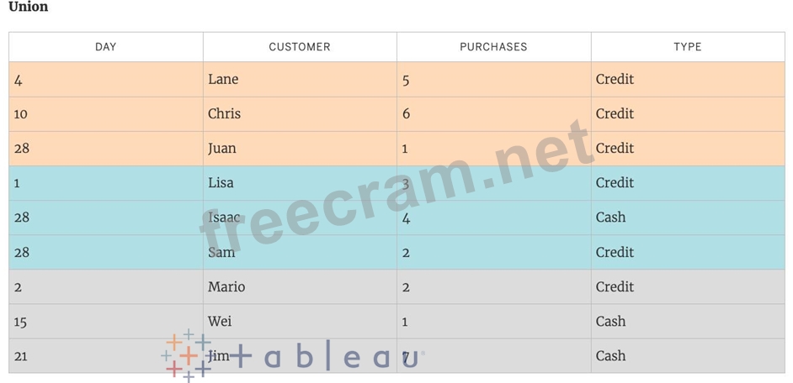The height and width of the screenshot is (383, 793).
Task: Click the Chris customer cell
Action: [x=224, y=114]
